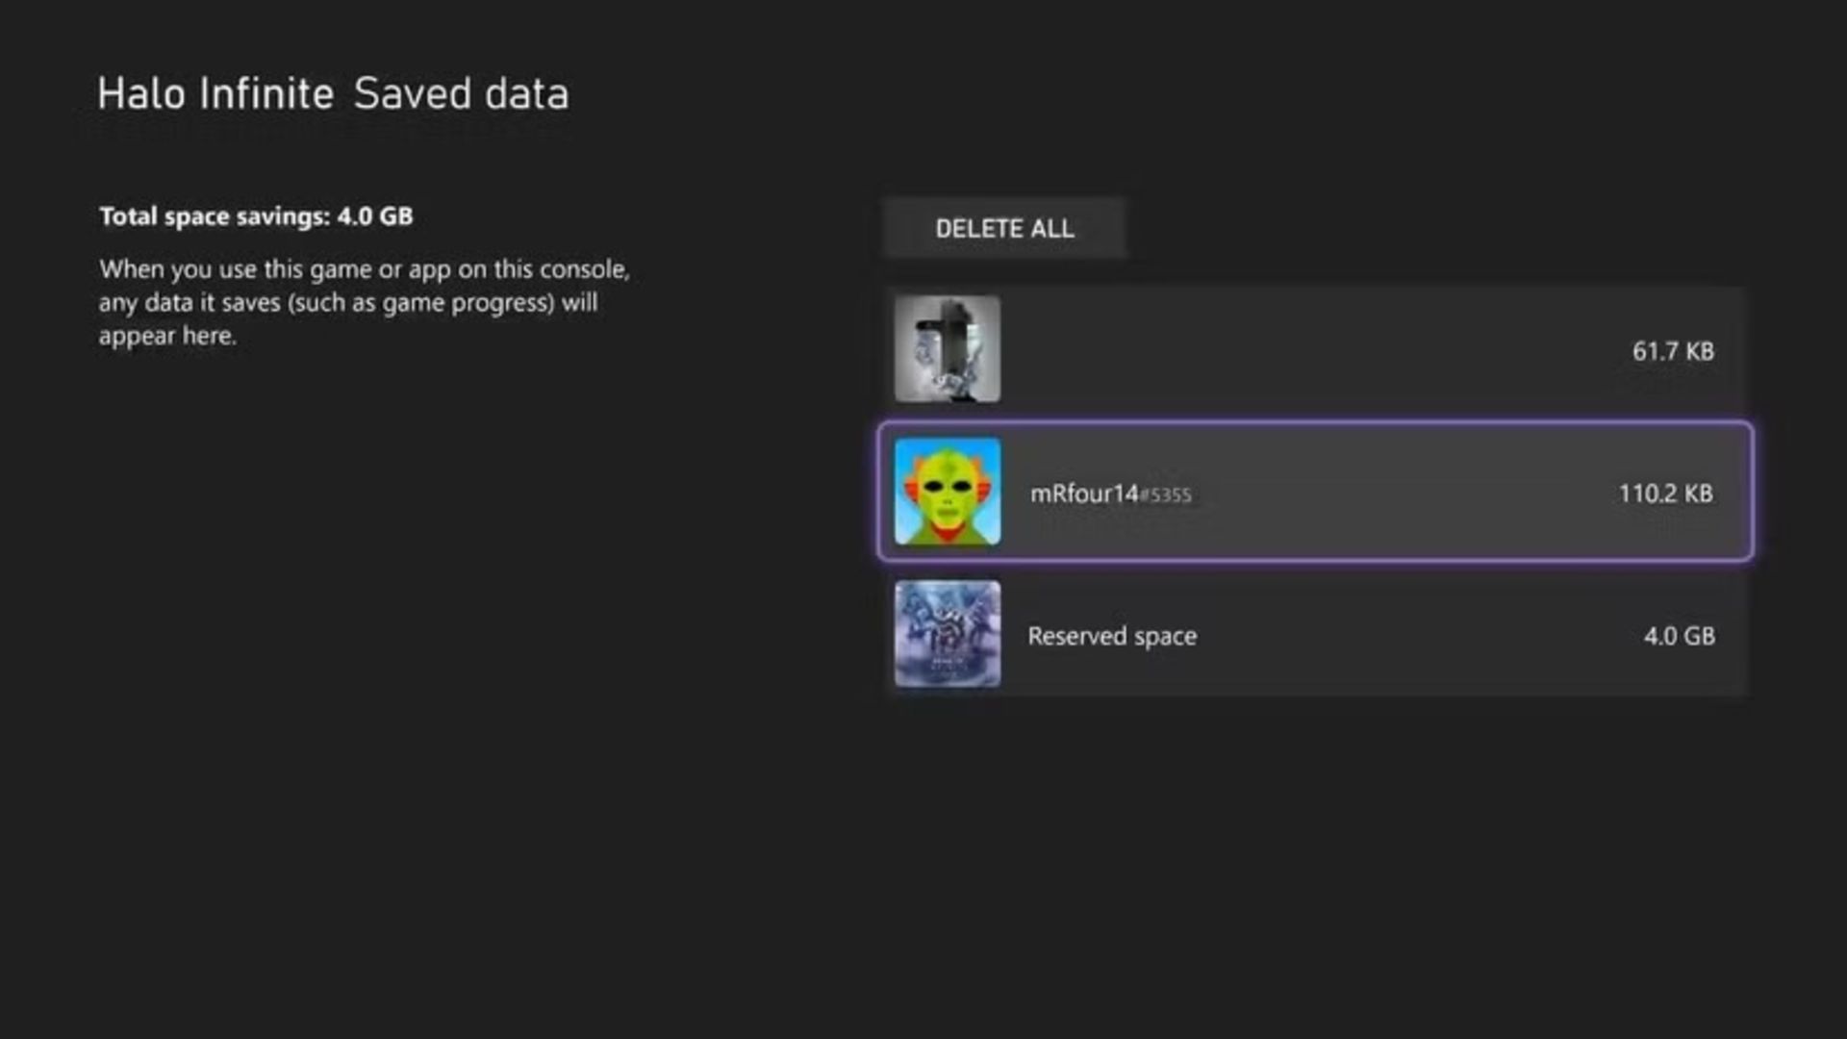Image resolution: width=1847 pixels, height=1039 pixels.
Task: Click the Total space savings line
Action: pos(256,216)
